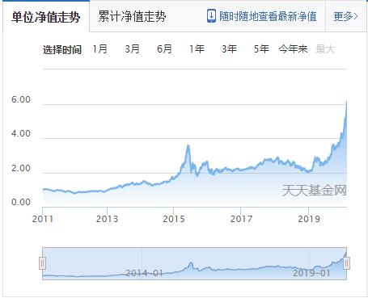This screenshot has height=298, width=368.
Task: Click 2019-01 label in navigator timeline
Action: coord(311,273)
